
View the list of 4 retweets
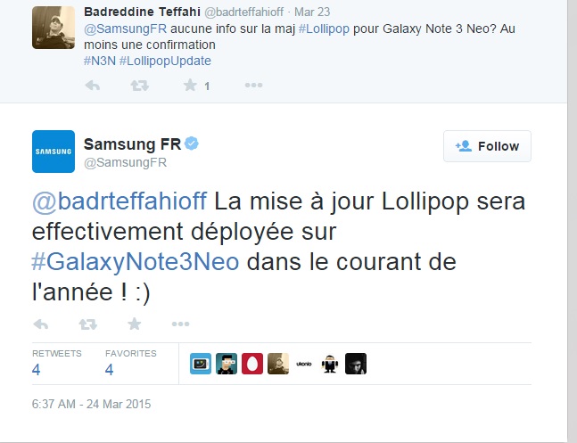click(x=52, y=361)
